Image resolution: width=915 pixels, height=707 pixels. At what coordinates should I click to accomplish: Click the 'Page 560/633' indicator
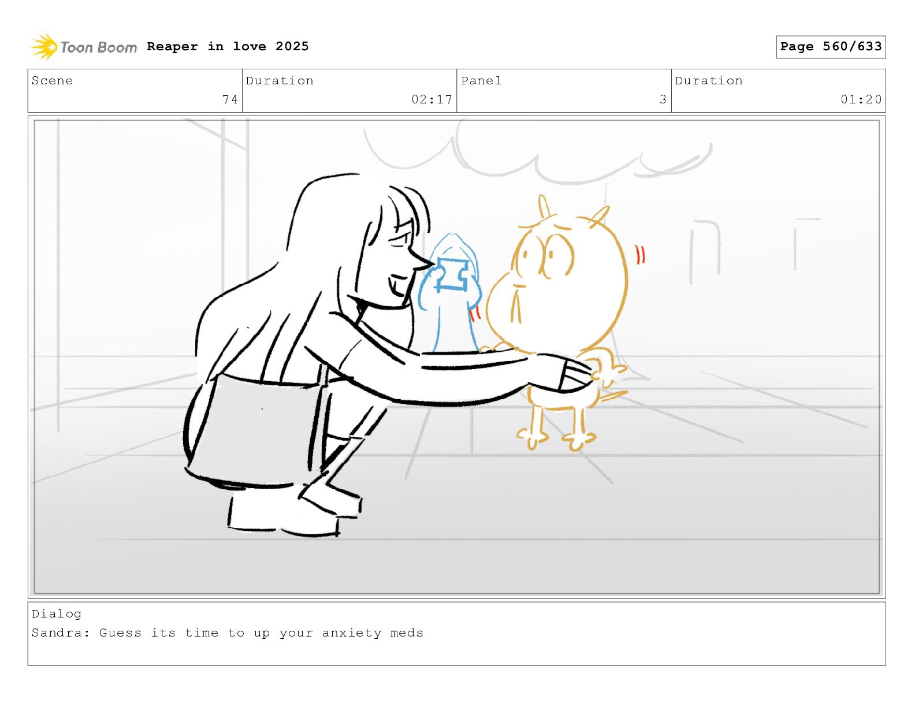[x=831, y=47]
